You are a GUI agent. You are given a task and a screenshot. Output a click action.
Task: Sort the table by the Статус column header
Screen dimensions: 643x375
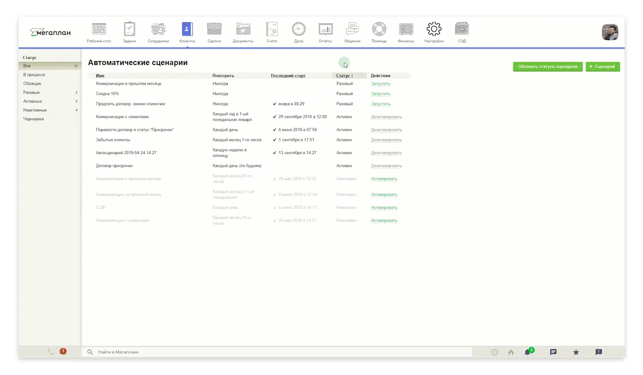343,76
